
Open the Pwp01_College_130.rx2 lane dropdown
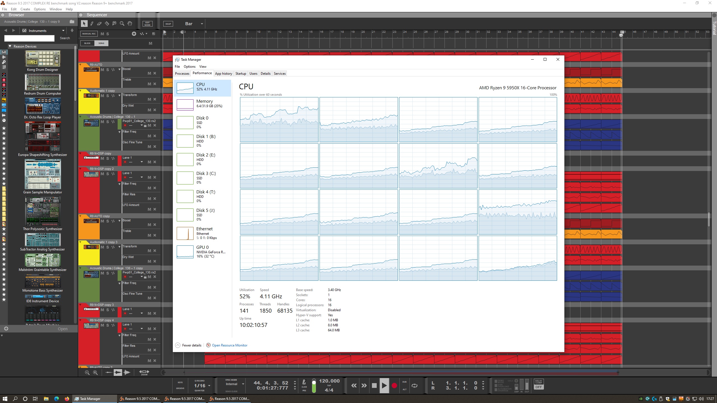click(x=142, y=125)
